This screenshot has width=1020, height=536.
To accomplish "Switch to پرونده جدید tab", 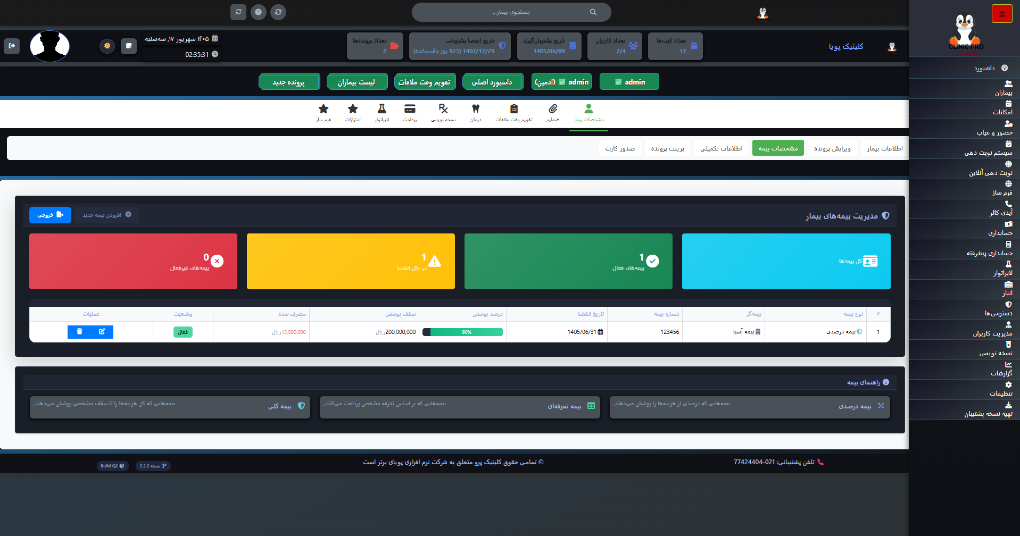I will point(289,82).
